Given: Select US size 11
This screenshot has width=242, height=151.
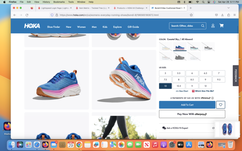Looking at the screenshot, I should pos(192,86).
